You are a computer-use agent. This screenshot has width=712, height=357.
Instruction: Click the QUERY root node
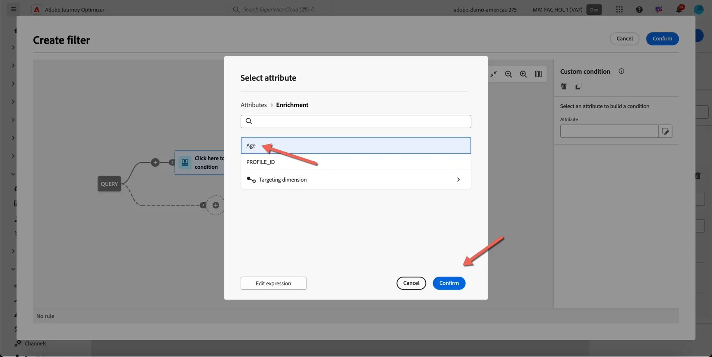click(x=109, y=184)
